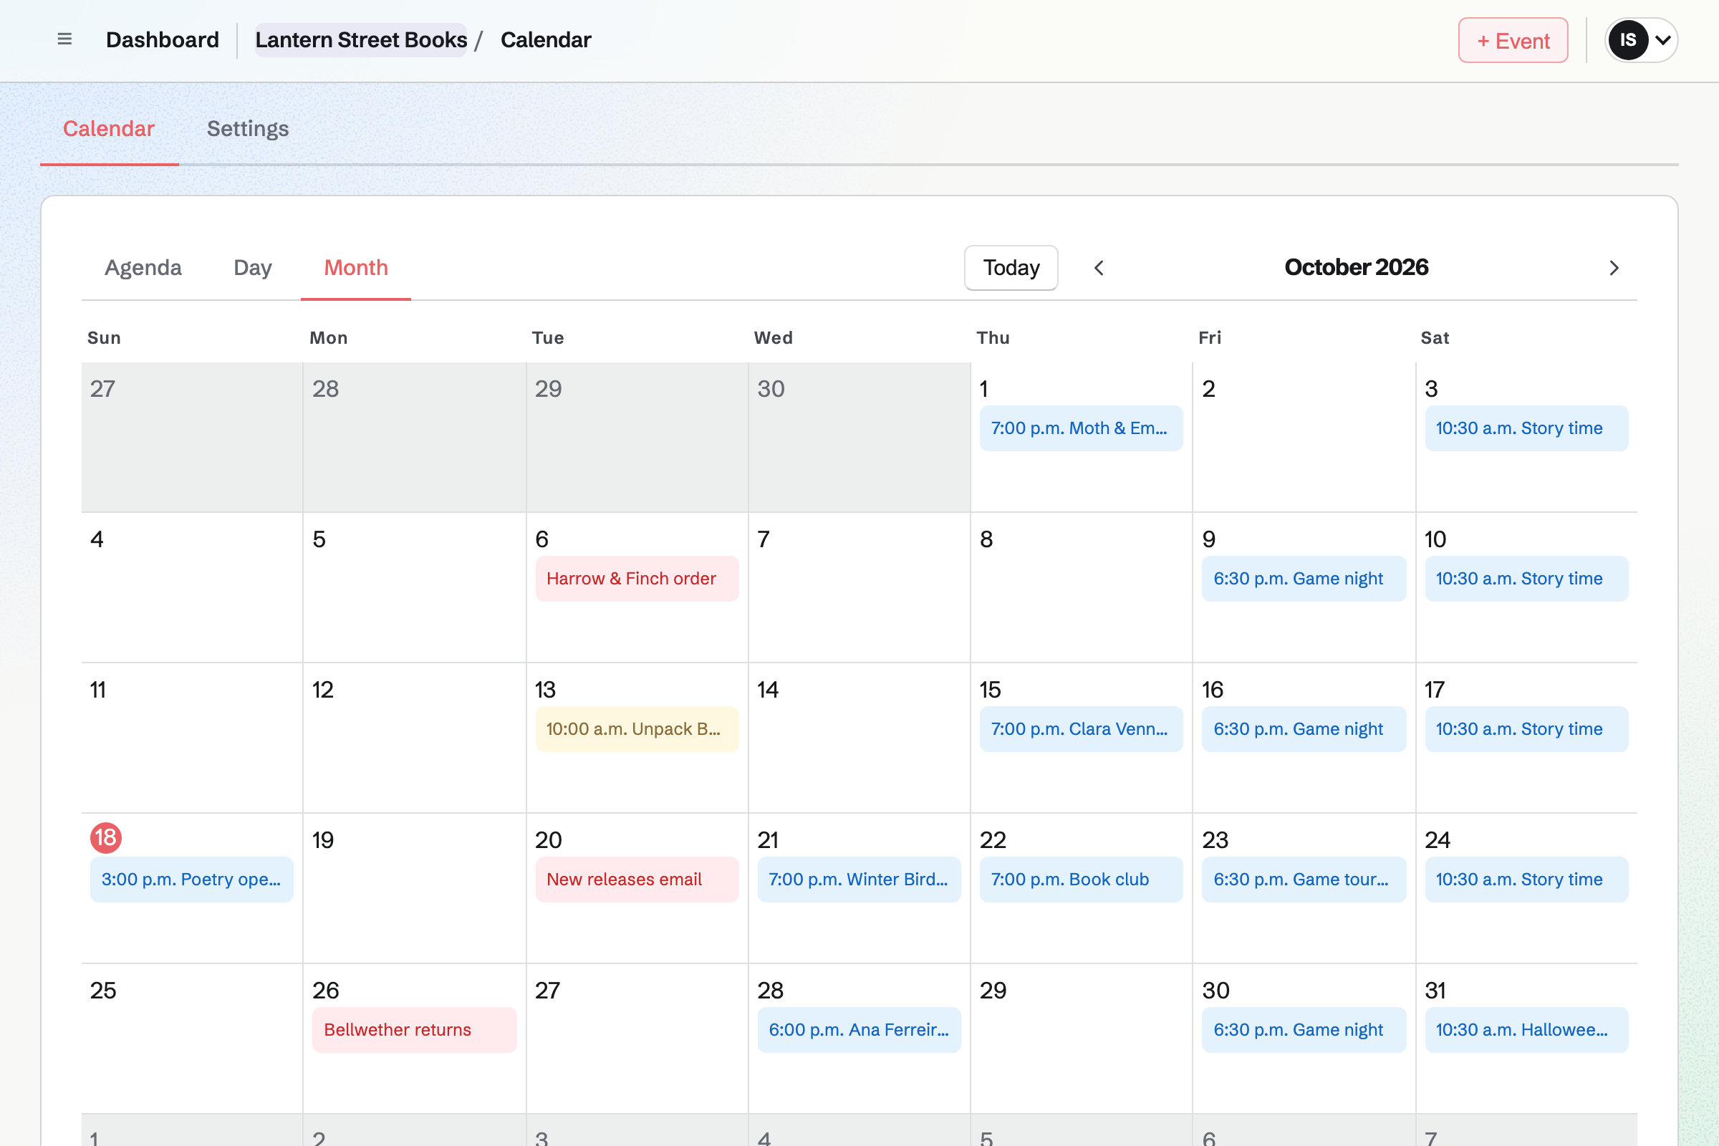Open the New releases email event
Viewport: 1719px width, 1146px height.
point(637,880)
